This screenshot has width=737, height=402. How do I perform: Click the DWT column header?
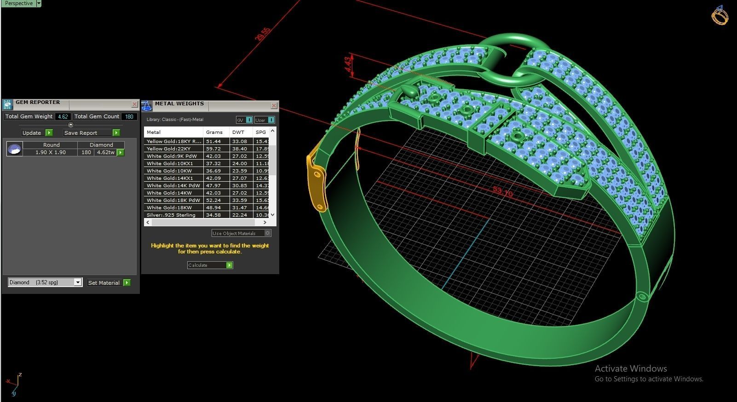pyautogui.click(x=241, y=132)
